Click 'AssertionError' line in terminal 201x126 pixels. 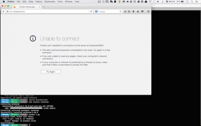click(7, 123)
